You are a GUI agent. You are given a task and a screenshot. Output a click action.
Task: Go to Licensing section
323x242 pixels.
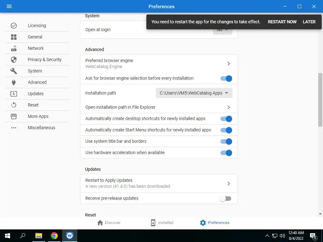(37, 26)
